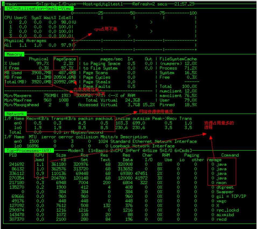The image size is (257, 229).
Task: Click the Loopback Network Interface description
Action: (142, 146)
